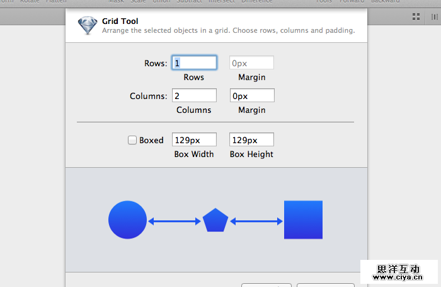Click arrow between circle and pentagon
Viewport: 441px width, 287px height.
click(175, 221)
